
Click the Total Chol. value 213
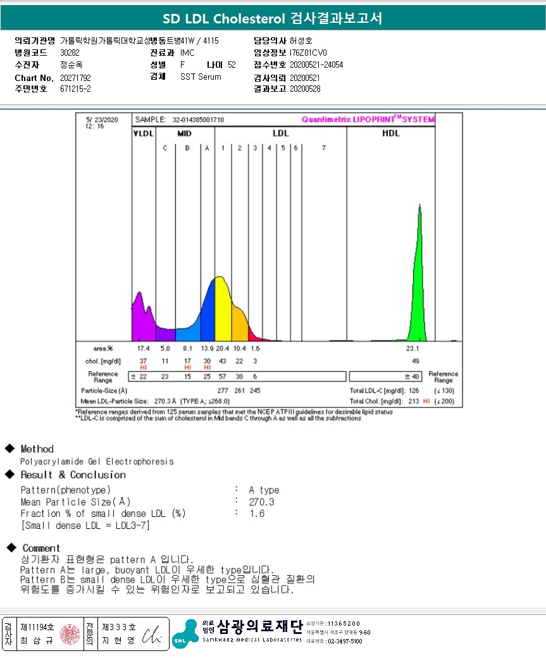coord(414,401)
